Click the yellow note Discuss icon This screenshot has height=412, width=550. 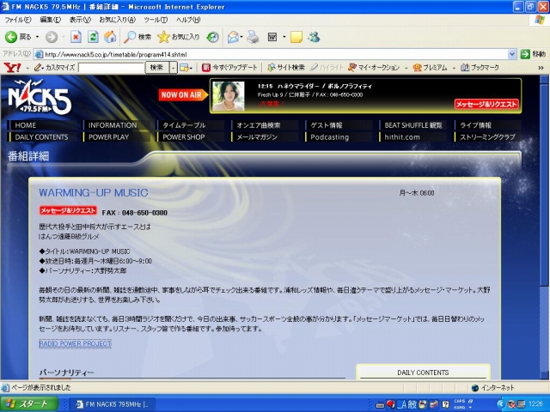coord(296,37)
